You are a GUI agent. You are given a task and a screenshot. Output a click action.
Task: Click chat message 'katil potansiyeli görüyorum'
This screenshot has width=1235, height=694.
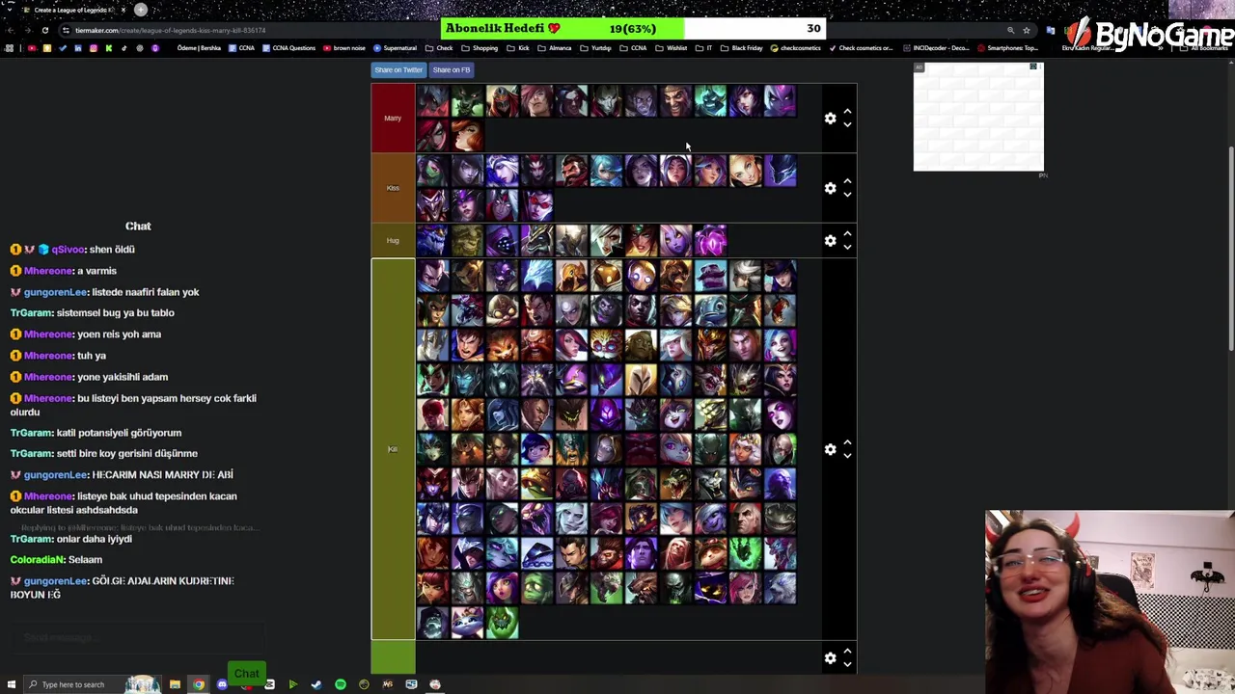tap(119, 433)
